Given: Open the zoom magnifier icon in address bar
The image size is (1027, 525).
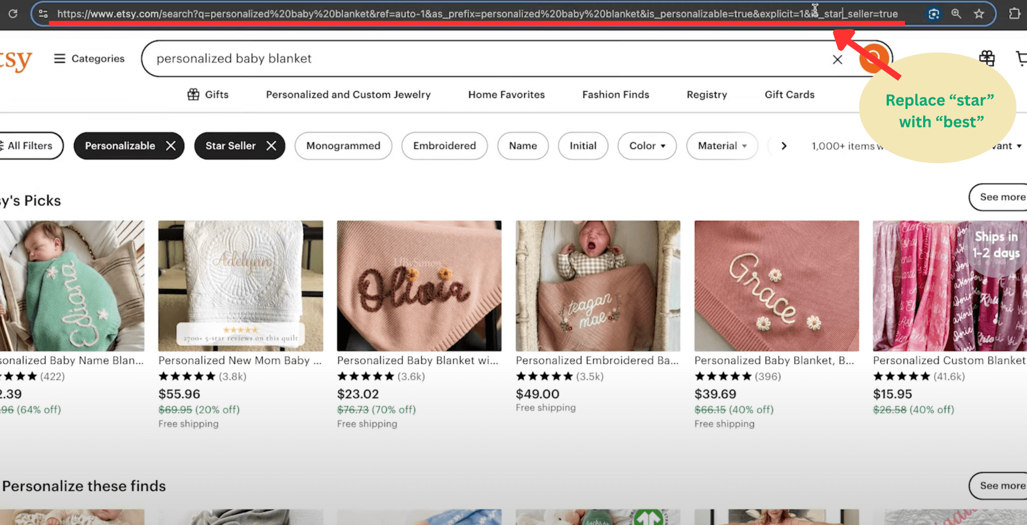Looking at the screenshot, I should pos(956,13).
